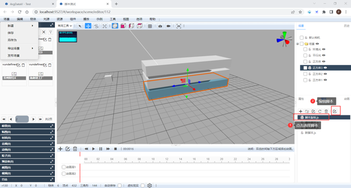Click the filter funnel icon in asset panel

(51, 32)
